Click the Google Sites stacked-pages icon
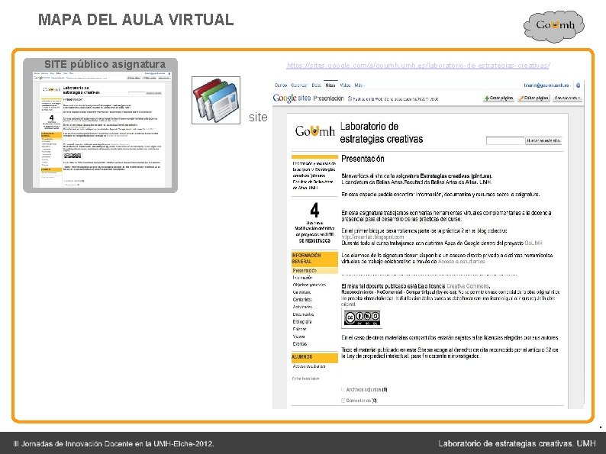This screenshot has height=454, width=606. (216, 100)
